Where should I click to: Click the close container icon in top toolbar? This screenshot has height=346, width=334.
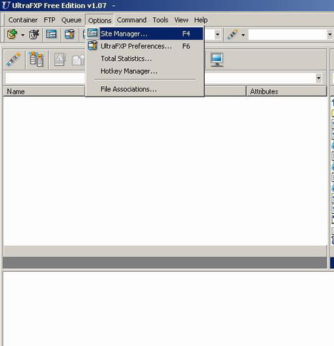(x=34, y=34)
